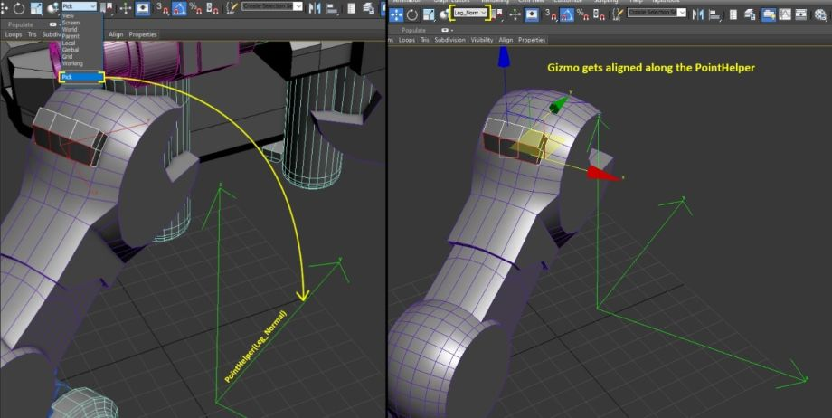
Task: Open Curve Editor in right panel toolbar
Action: (785, 14)
